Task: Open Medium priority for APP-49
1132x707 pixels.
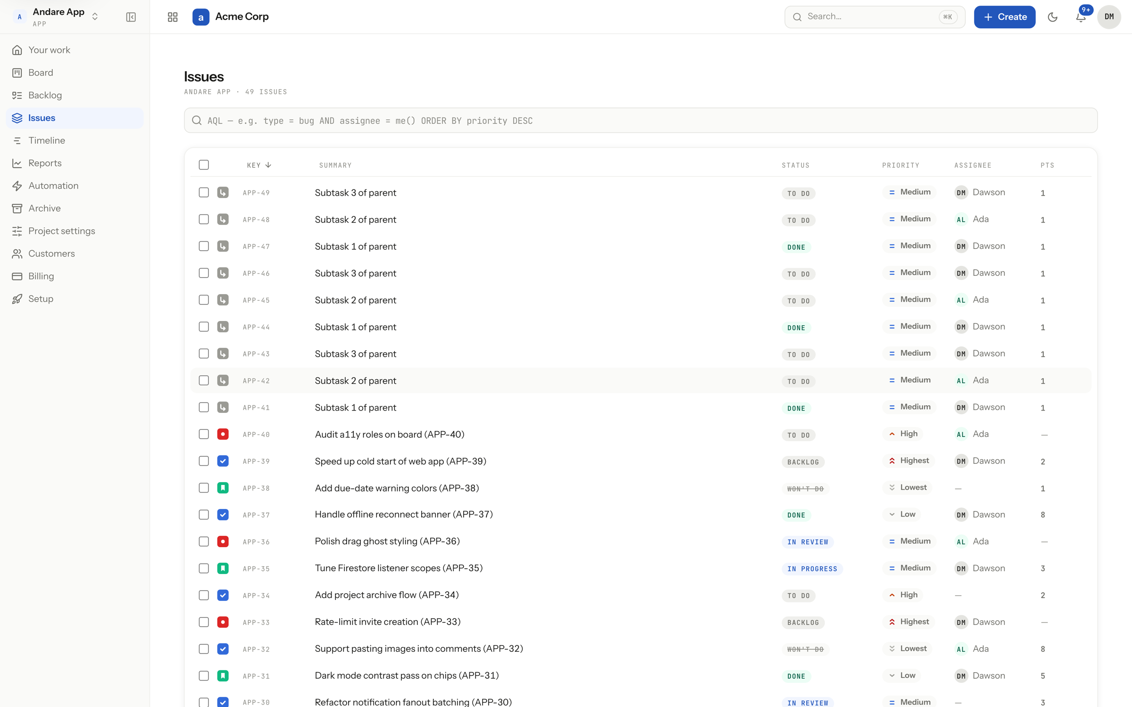Action: click(x=909, y=192)
